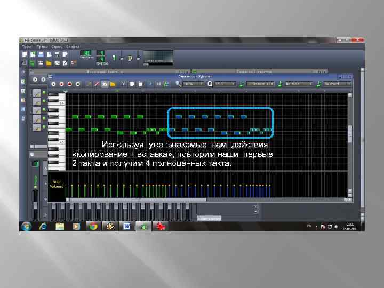The image size is (384, 288).
Task: Open Microsoft Word from the taskbar
Action: click(x=127, y=227)
